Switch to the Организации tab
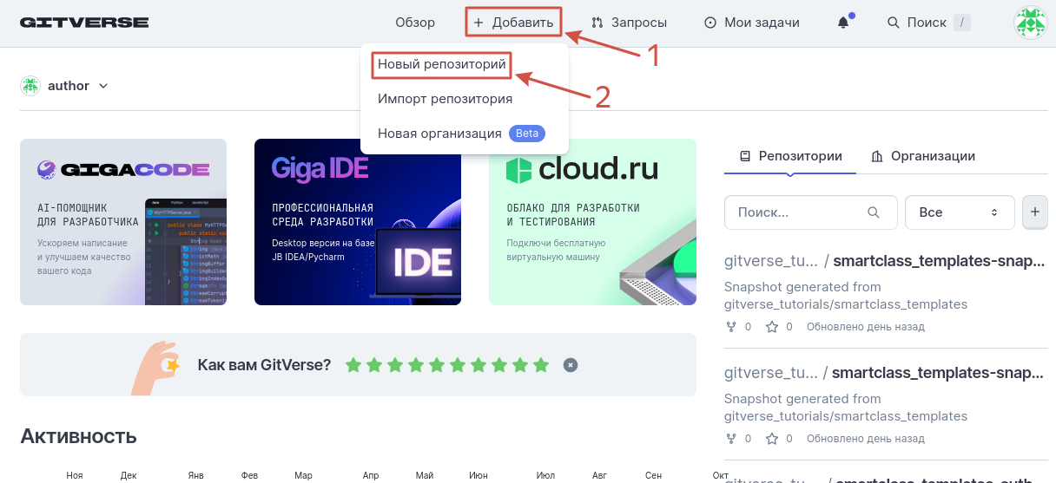 pyautogui.click(x=923, y=156)
